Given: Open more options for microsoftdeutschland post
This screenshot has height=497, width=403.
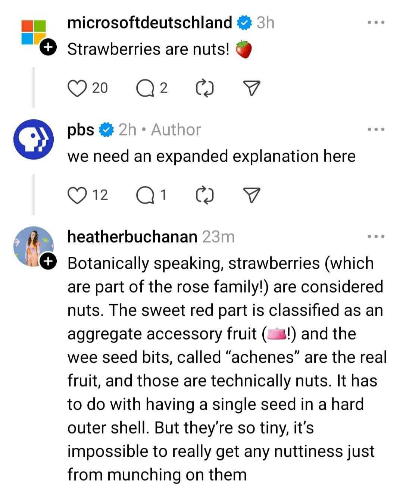Looking at the screenshot, I should [375, 23].
